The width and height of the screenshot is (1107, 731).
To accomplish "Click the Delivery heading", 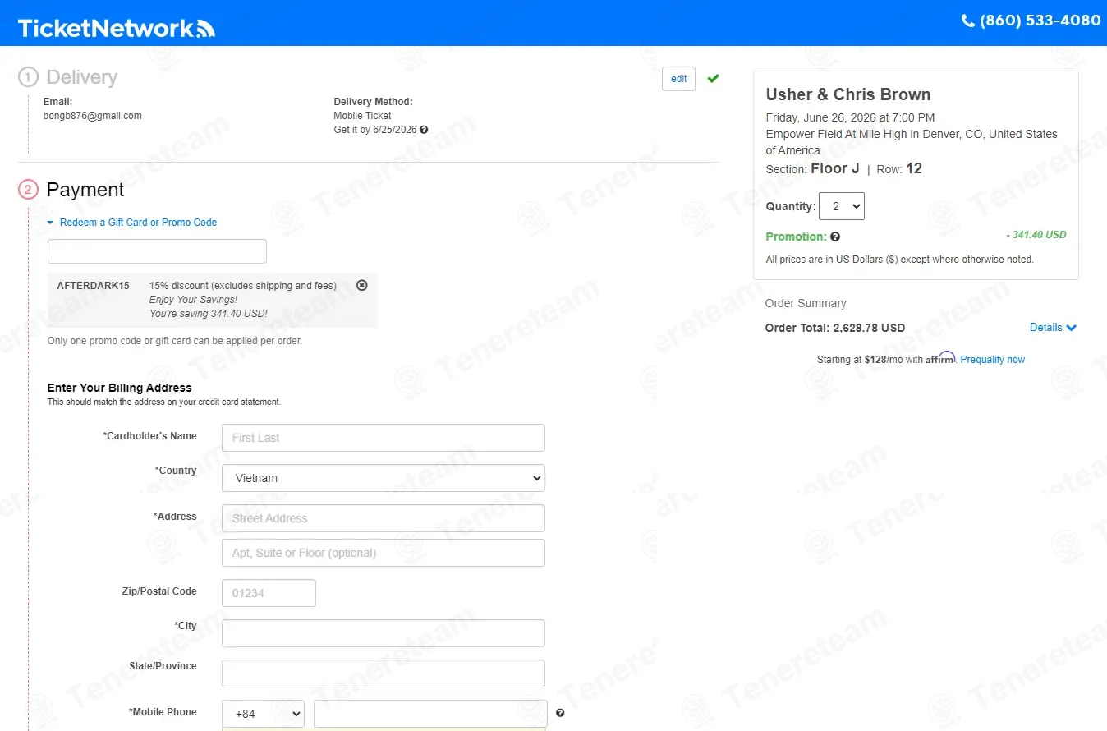I will coord(82,77).
